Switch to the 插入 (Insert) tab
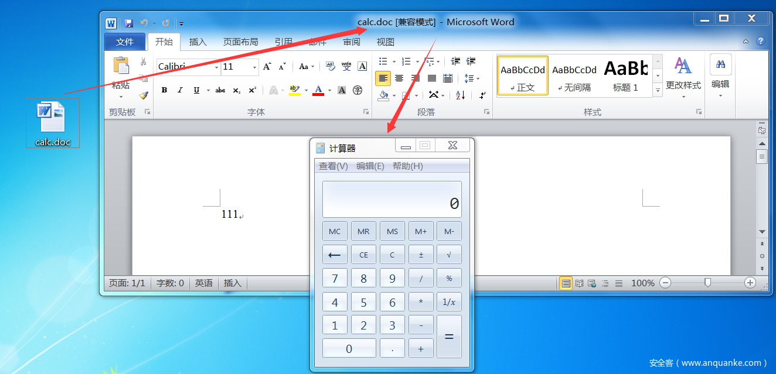 [x=198, y=42]
